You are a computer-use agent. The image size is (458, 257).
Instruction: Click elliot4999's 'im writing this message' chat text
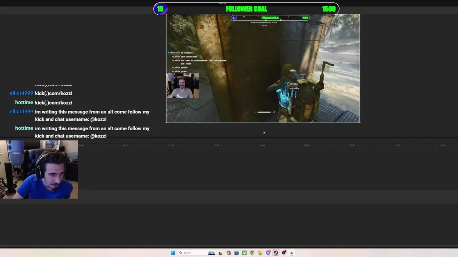pyautogui.click(x=92, y=116)
